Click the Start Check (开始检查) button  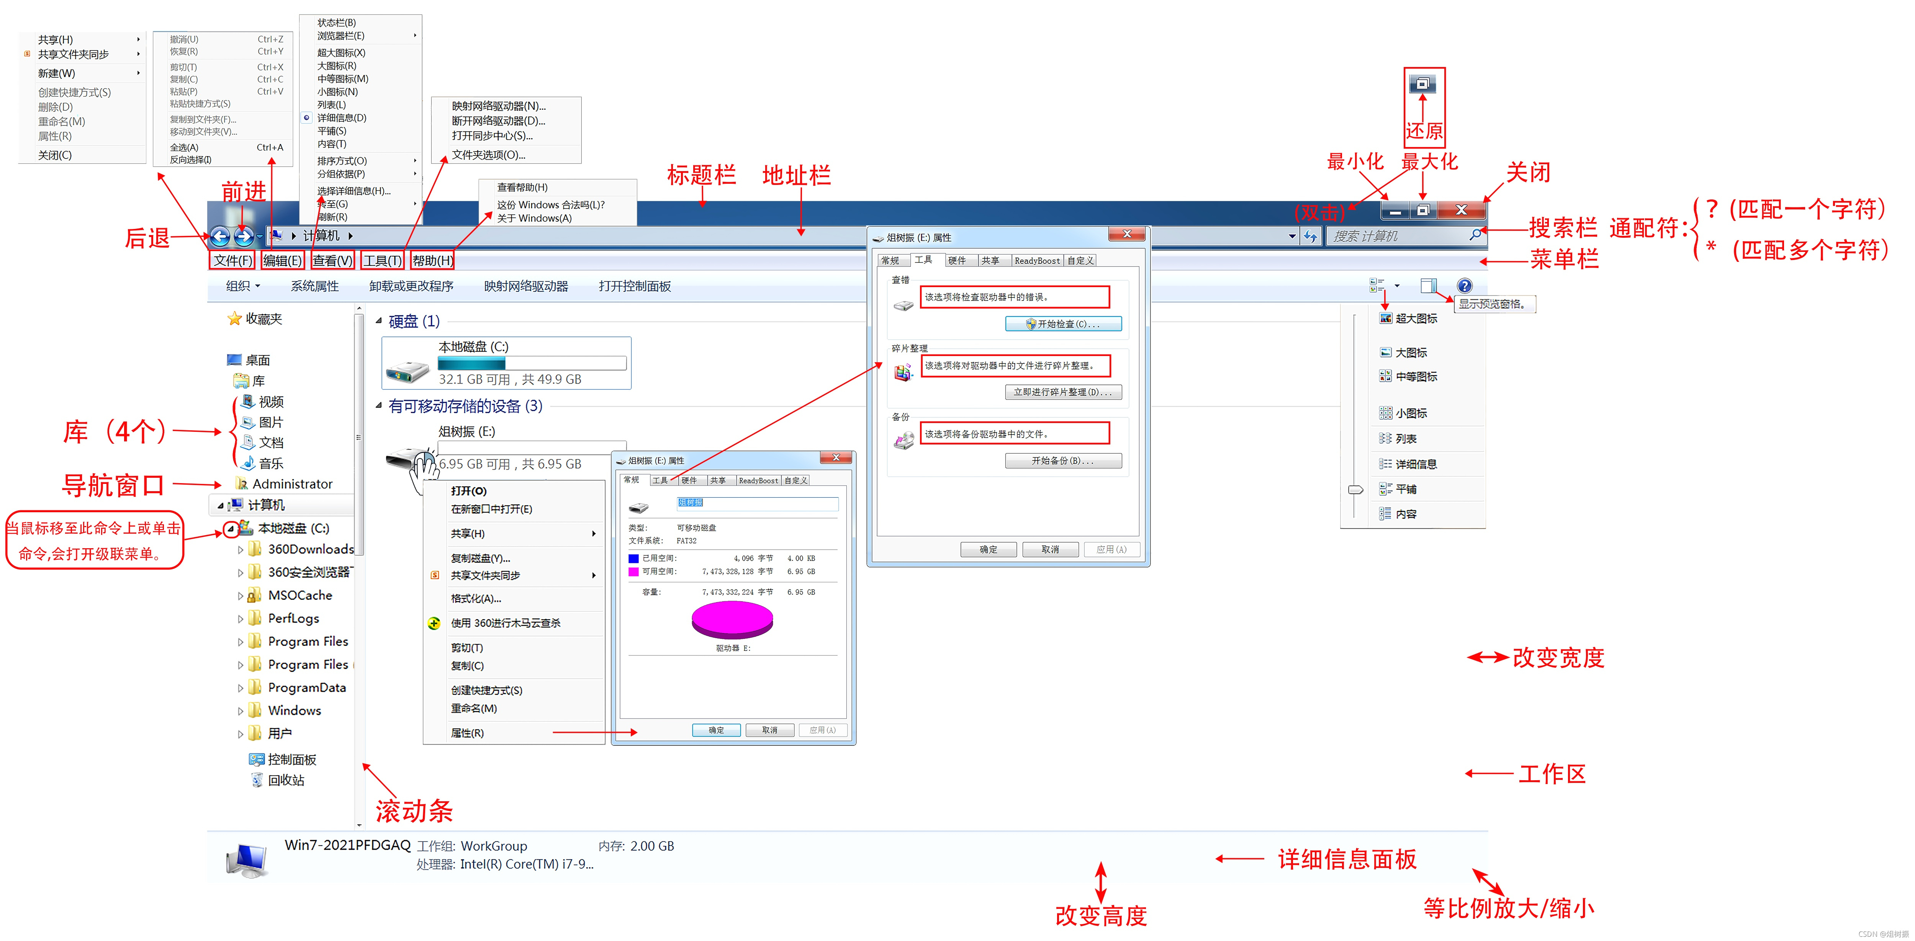tap(1063, 324)
